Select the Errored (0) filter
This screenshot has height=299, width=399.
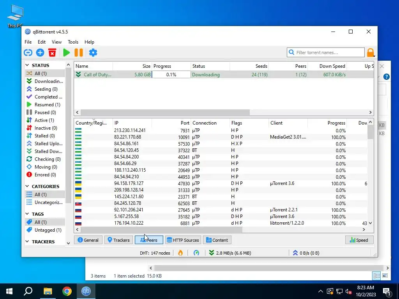45,175
